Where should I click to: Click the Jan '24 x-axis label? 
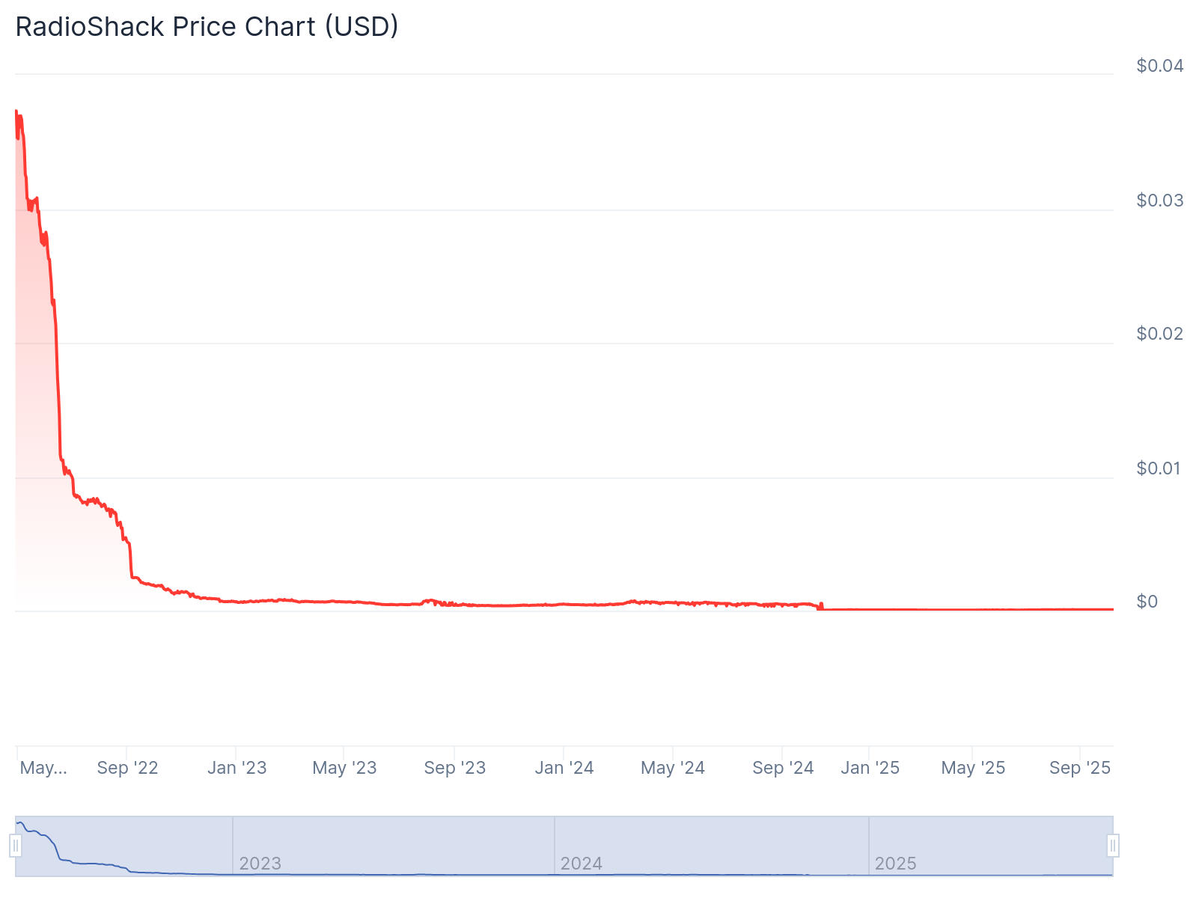pos(564,768)
